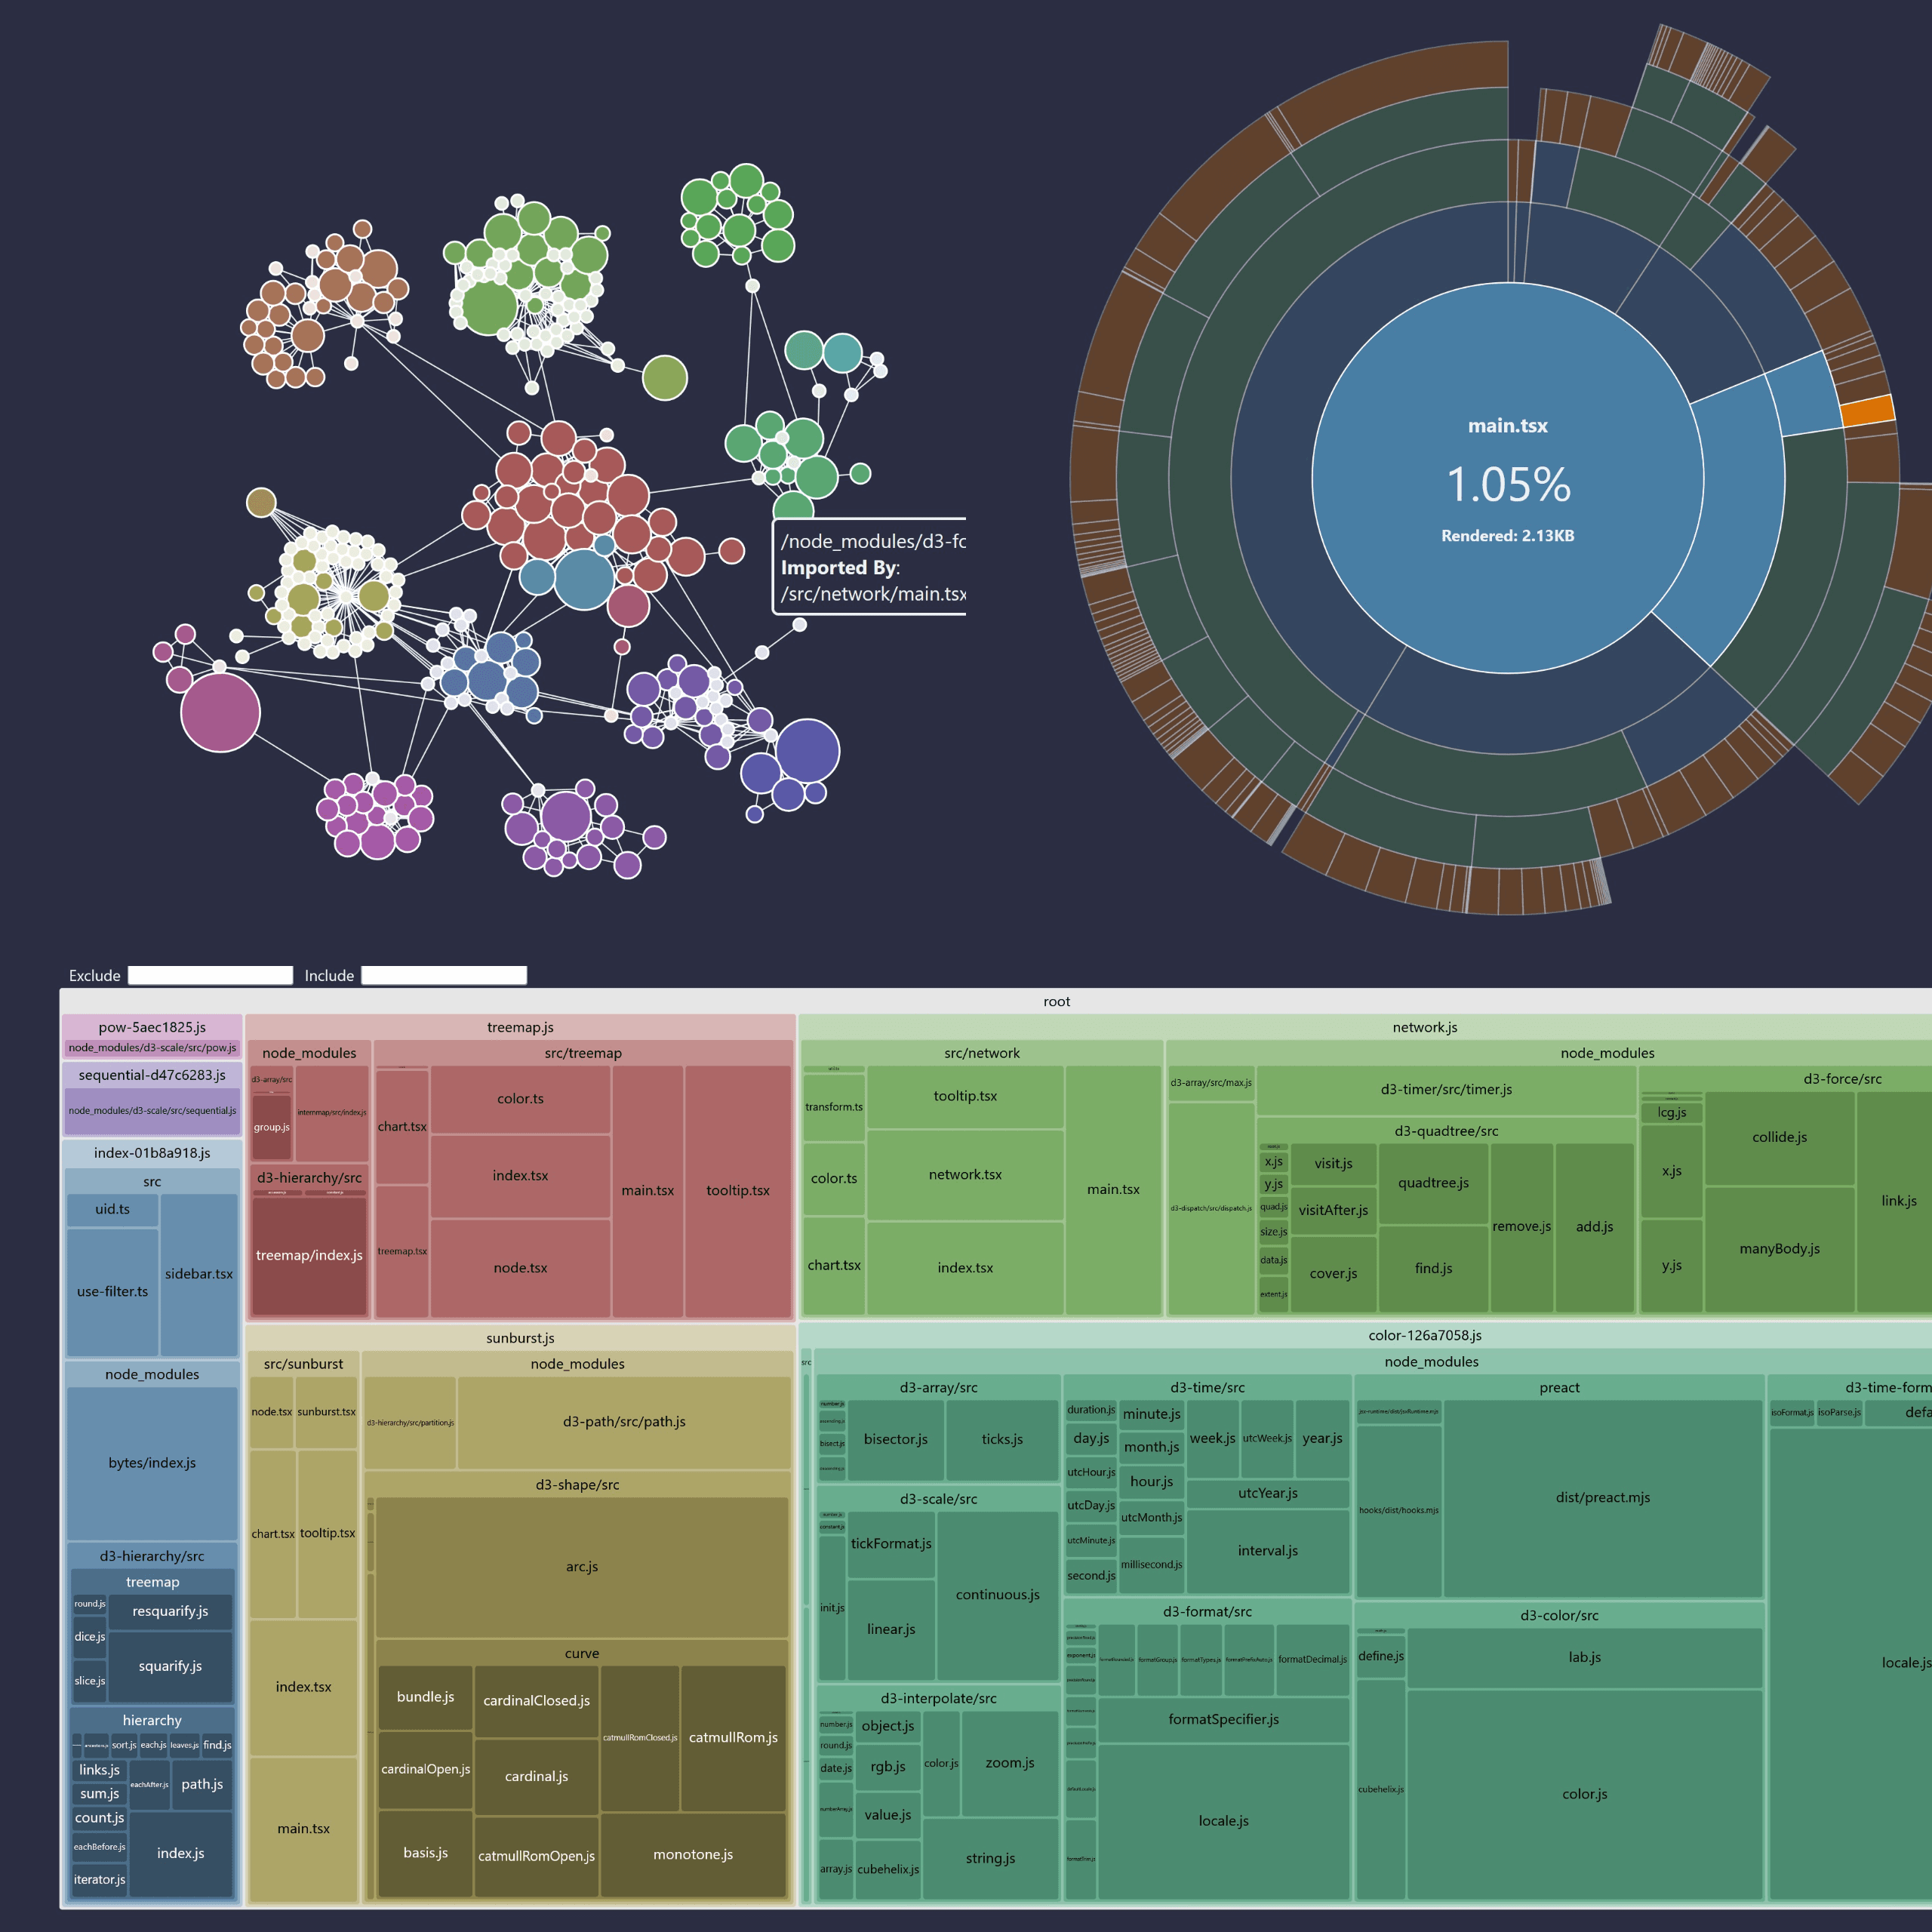Select the pow-5aec1825.js treemap block
Screen dimensions: 1932x1932
pyautogui.click(x=152, y=1037)
